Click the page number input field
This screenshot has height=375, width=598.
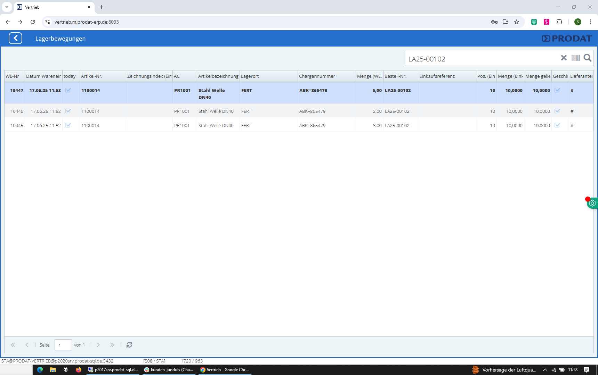63,345
